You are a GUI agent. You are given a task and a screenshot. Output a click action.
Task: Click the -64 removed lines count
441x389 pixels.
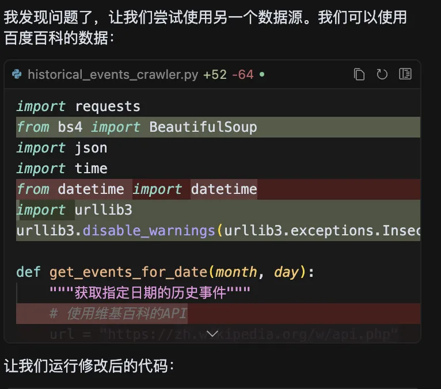[242, 74]
